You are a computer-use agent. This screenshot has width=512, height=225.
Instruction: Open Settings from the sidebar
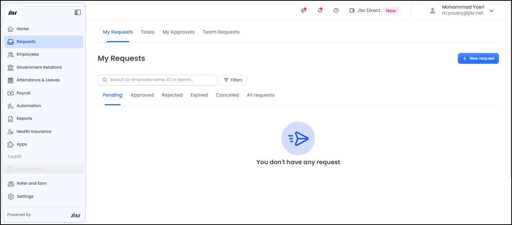tap(25, 196)
